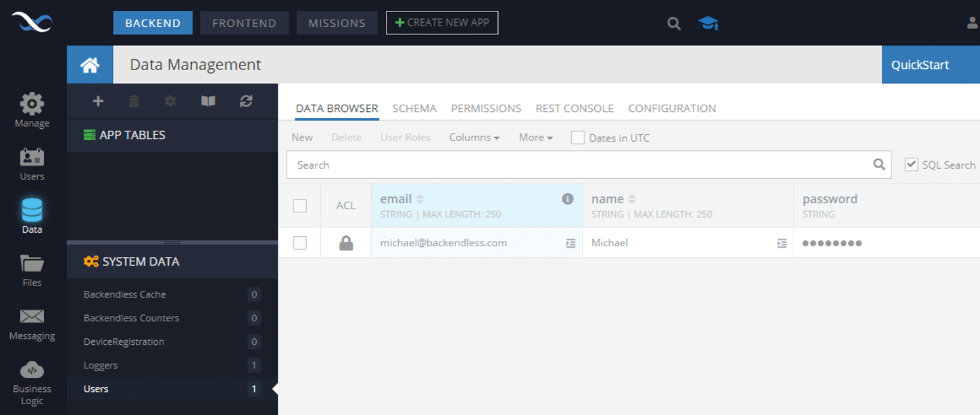980x415 pixels.
Task: Expand the michael@backendless.com cell editor icon
Action: 571,243
